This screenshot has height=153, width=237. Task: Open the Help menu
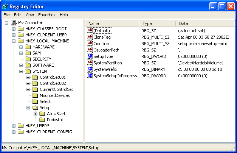64,15
